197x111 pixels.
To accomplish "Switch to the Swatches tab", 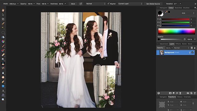I will (x=178, y=8).
